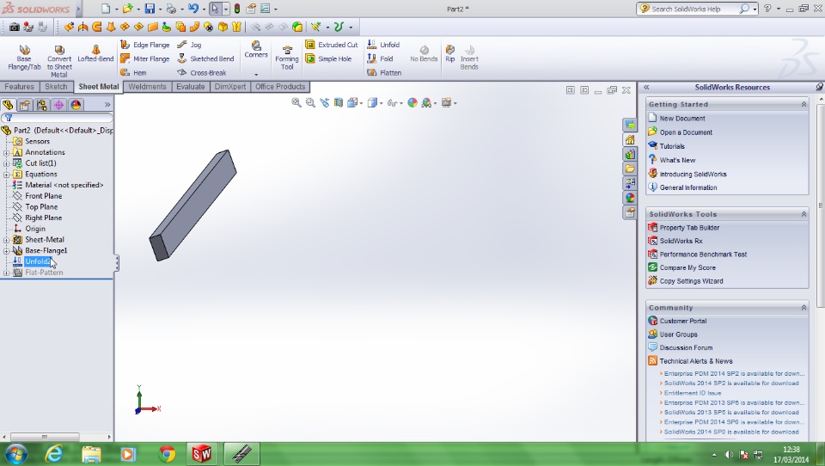This screenshot has height=466, width=825.
Task: Open the Forming Tool
Action: [x=287, y=58]
